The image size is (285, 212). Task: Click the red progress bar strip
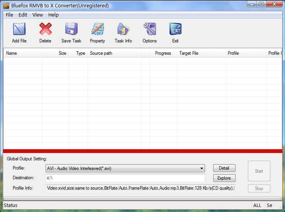(x=142, y=151)
